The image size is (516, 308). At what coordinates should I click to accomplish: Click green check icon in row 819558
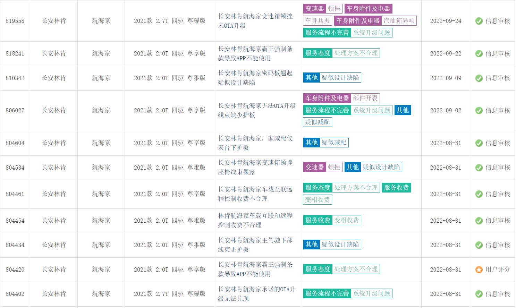point(479,21)
